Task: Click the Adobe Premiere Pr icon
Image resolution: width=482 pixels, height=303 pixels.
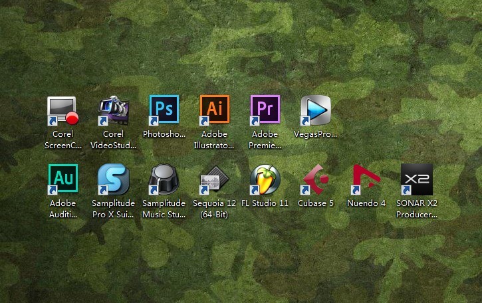Action: [265, 110]
